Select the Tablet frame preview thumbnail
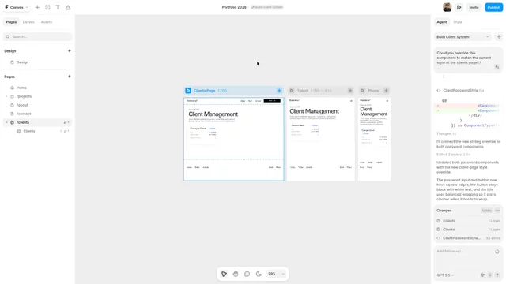This screenshot has width=506, height=284. tap(321, 139)
